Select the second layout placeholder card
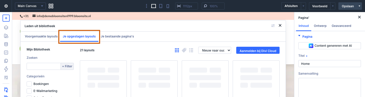 pyautogui.click(x=154, y=79)
